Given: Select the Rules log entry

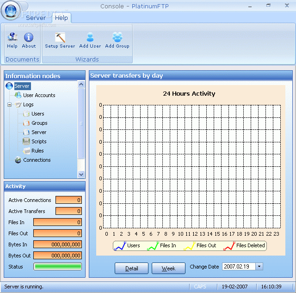Looking at the screenshot, I should click(37, 151).
